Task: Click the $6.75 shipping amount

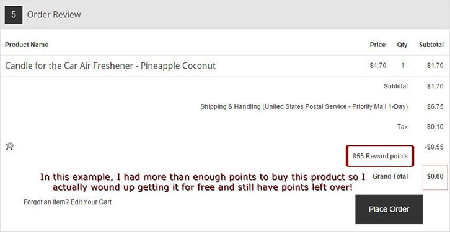Action: (435, 106)
